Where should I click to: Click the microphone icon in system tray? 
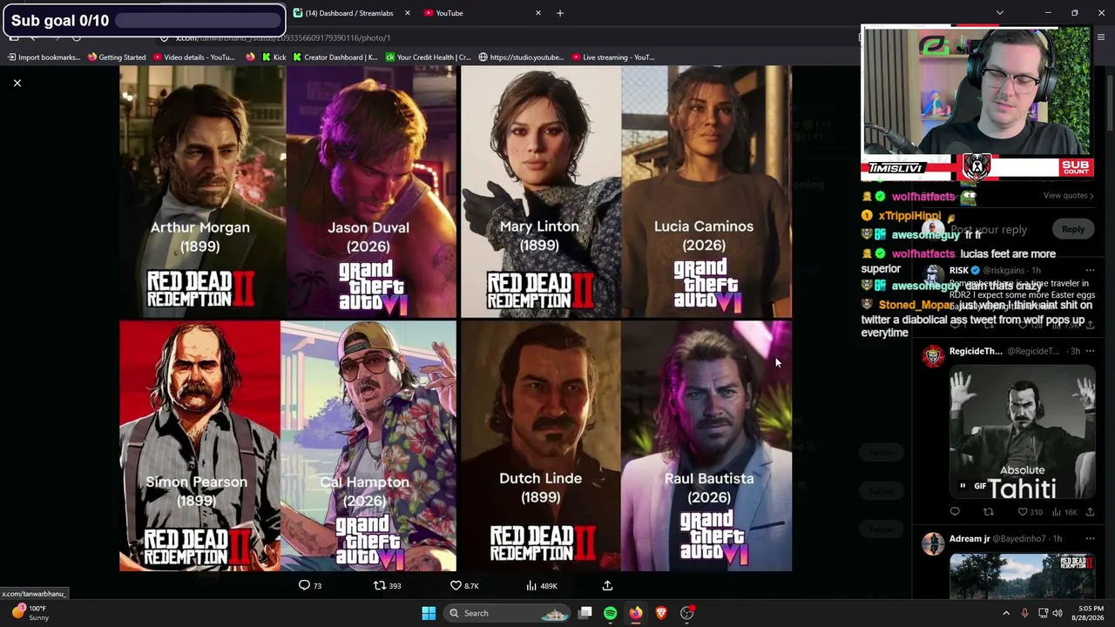click(x=1024, y=613)
